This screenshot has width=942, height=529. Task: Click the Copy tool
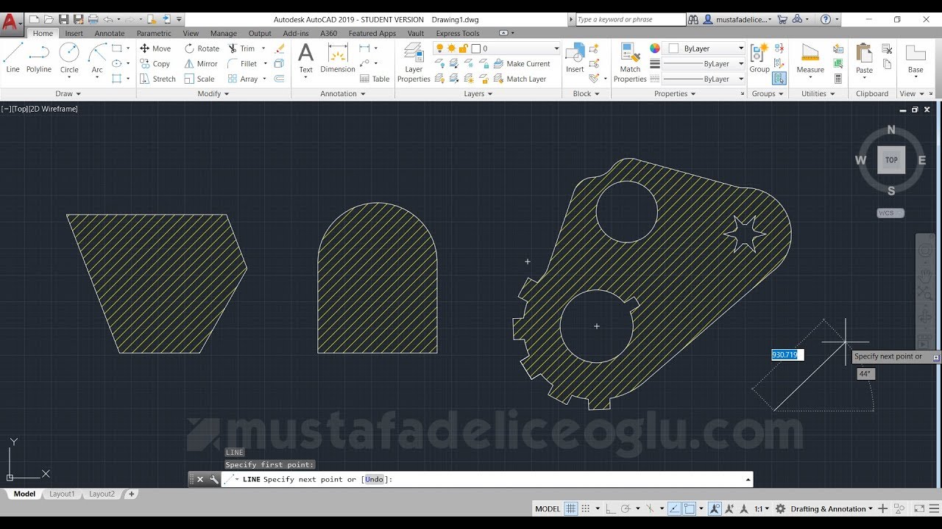pyautogui.click(x=155, y=64)
